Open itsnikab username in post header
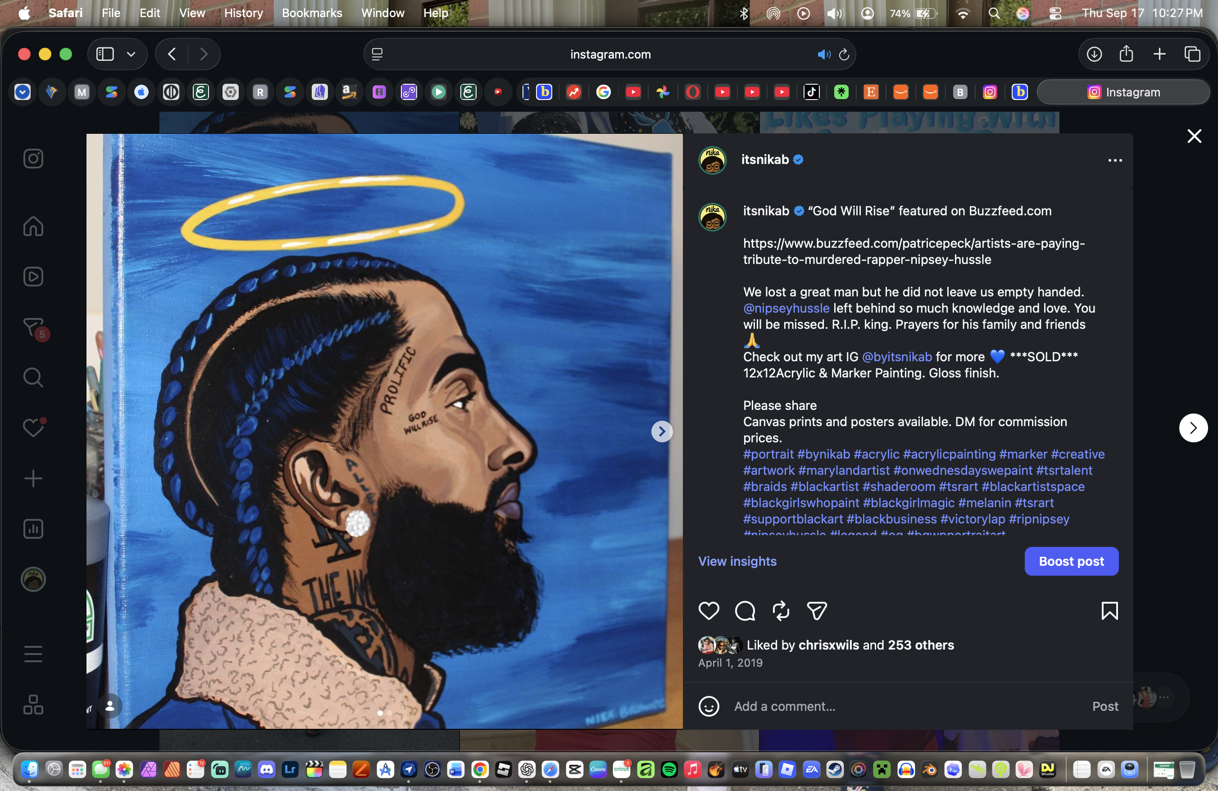 point(764,159)
